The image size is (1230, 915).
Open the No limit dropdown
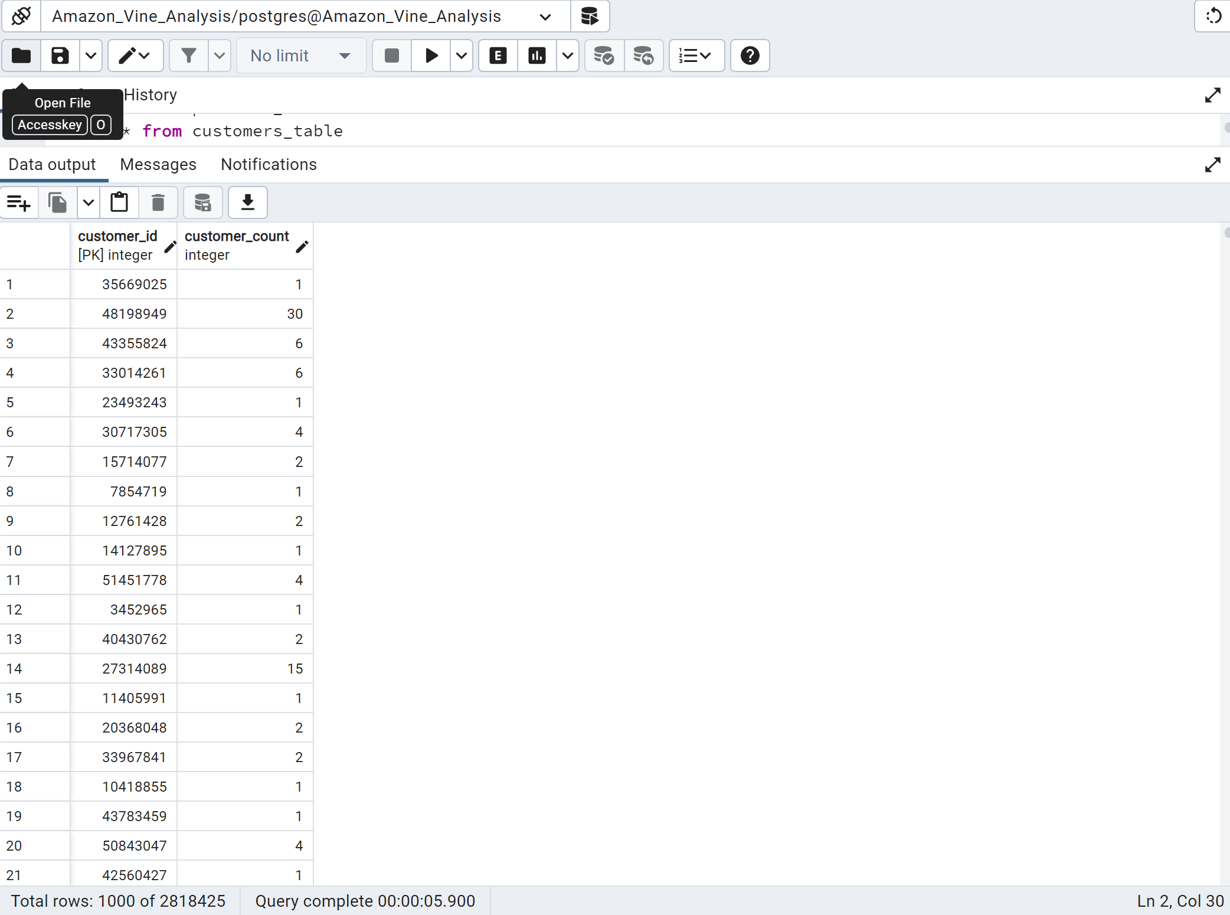(301, 55)
